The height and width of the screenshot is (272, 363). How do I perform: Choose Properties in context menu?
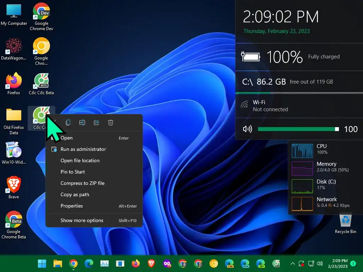[94, 206]
